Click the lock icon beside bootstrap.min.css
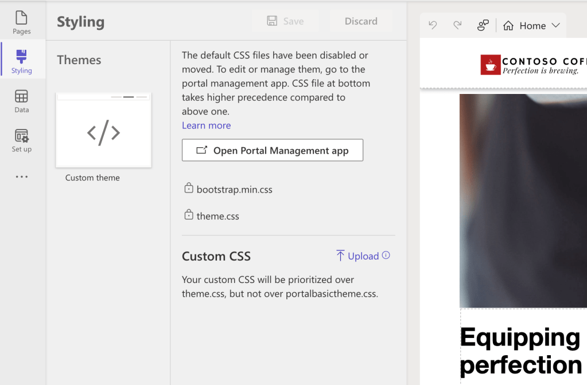Screen dimensions: 587x385 click(x=188, y=188)
